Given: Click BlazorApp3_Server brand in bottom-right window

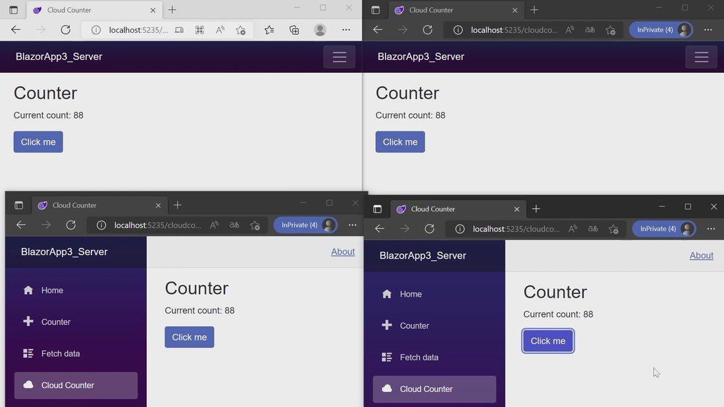Looking at the screenshot, I should (x=423, y=256).
